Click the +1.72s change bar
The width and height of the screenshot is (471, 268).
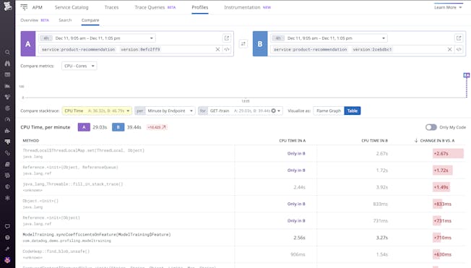[x=442, y=170]
